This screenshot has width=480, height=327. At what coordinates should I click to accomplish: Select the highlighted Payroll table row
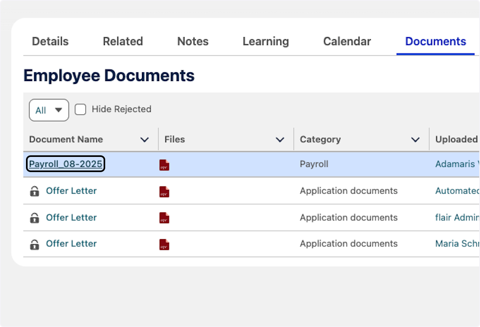point(240,164)
